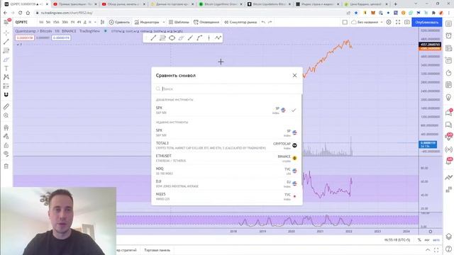Viewport: 454px width, 255px height.
Task: Expand the indicators favorites dropdown arrow
Action: pos(164,22)
